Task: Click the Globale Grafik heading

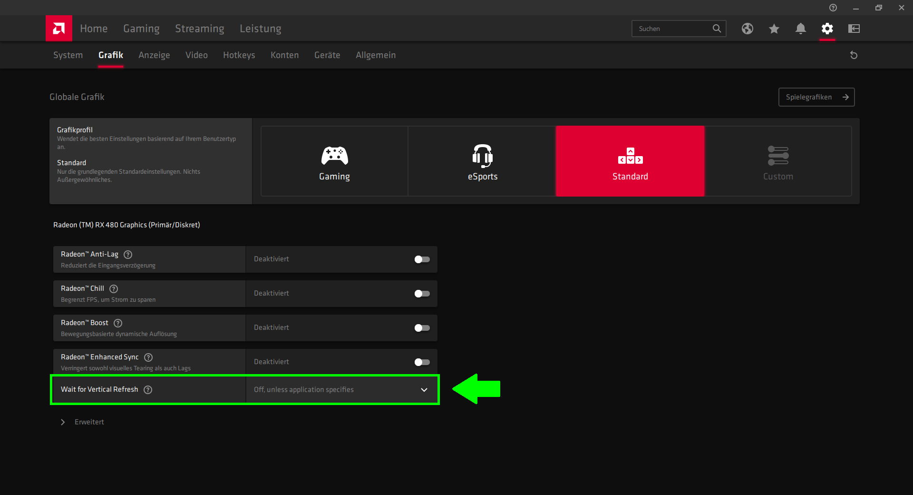Action: pyautogui.click(x=77, y=97)
